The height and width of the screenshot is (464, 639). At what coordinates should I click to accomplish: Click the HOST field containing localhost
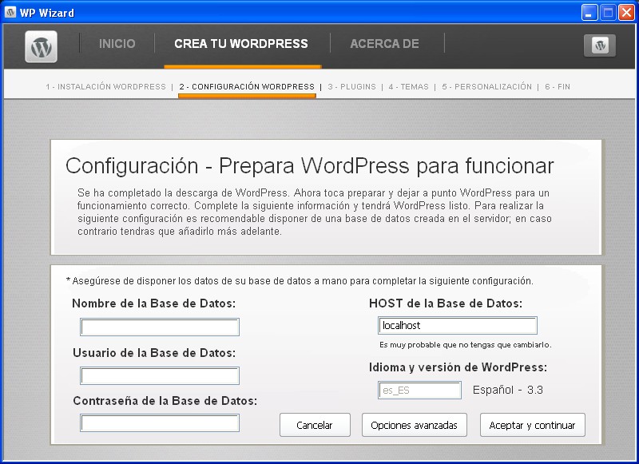[458, 326]
